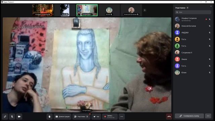Viewport: 215px width, 121px height.
Task: Click the mic icon beside the yellow-avatar Гость
Action: click(210, 39)
